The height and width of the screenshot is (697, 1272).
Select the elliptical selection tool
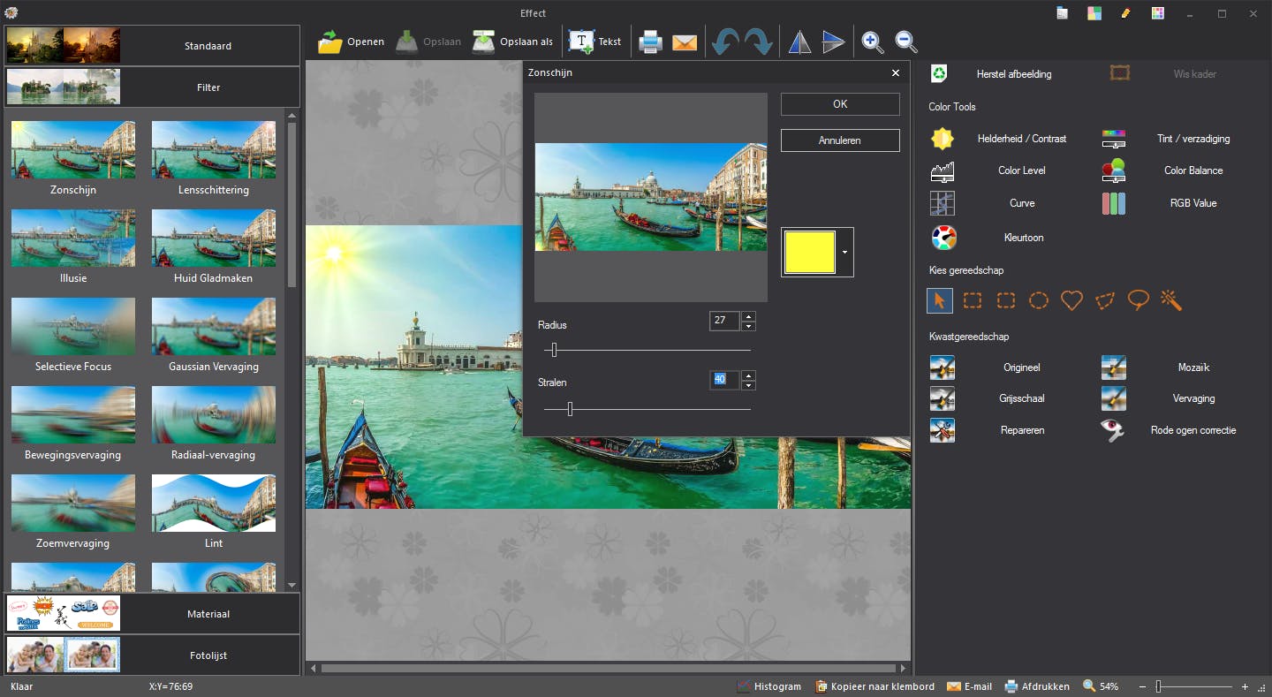point(1039,300)
